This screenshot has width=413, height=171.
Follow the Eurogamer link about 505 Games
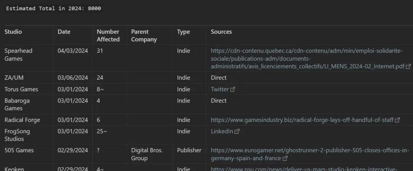(310, 150)
